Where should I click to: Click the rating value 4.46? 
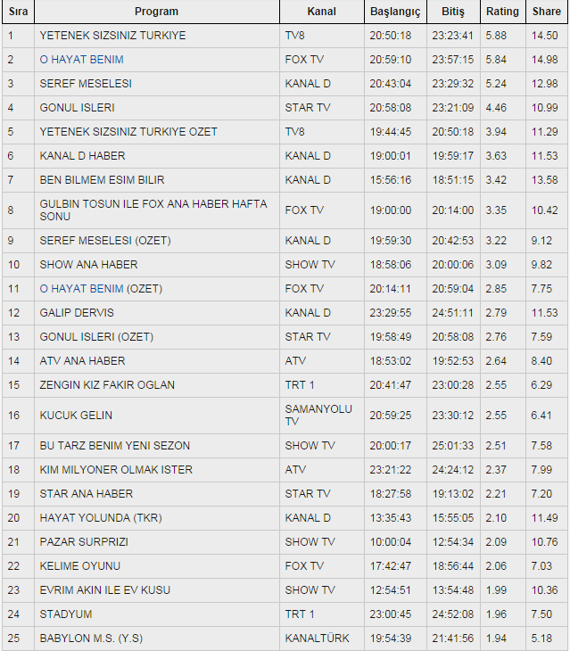tap(496, 108)
